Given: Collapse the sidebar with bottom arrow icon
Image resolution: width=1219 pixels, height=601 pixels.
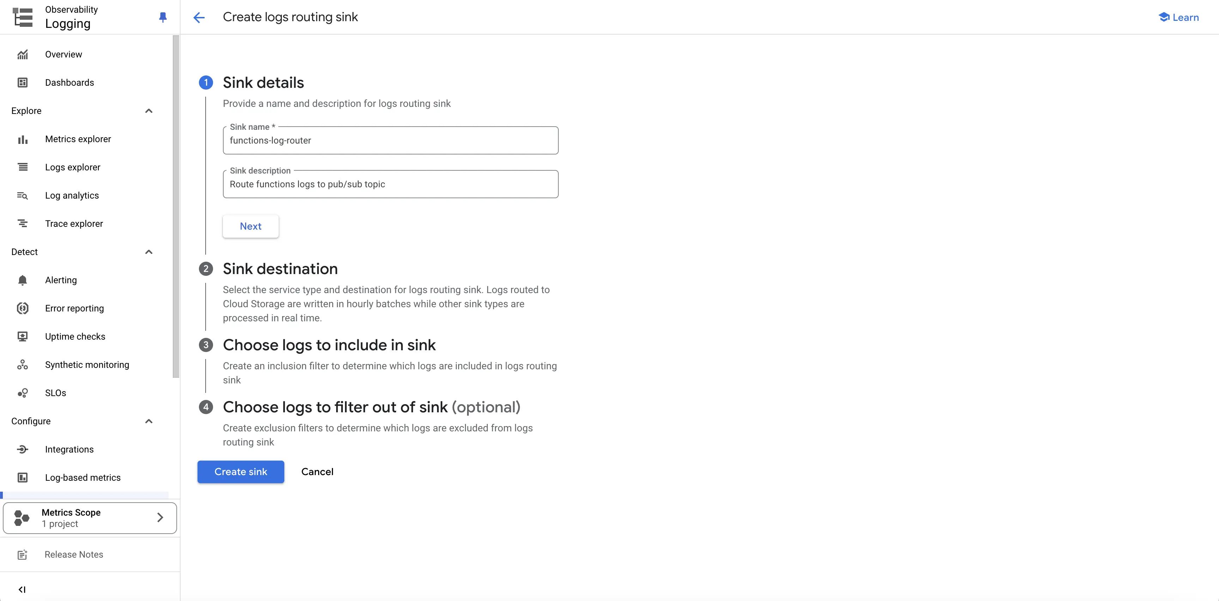Looking at the screenshot, I should [x=22, y=589].
